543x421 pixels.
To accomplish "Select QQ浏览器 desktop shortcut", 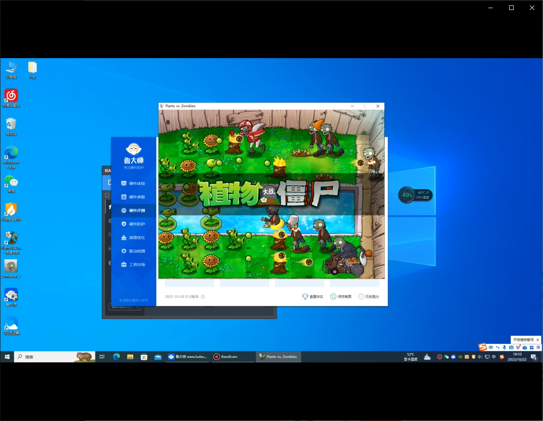I will point(11,326).
